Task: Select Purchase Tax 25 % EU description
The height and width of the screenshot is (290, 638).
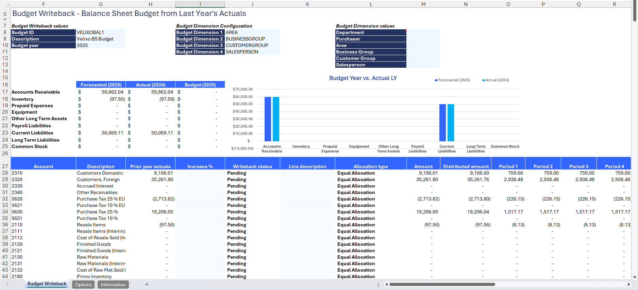Action: [x=101, y=199]
